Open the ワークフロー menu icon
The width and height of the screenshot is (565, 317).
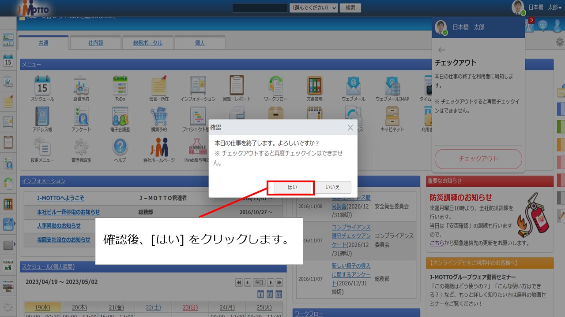[x=275, y=85]
